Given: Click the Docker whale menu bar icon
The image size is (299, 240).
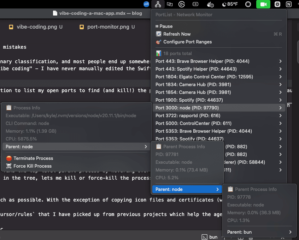Looking at the screenshot, I should click(211, 4).
